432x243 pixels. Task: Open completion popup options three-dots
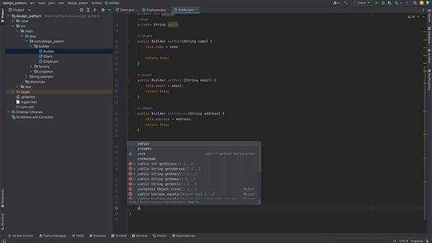pos(259,202)
